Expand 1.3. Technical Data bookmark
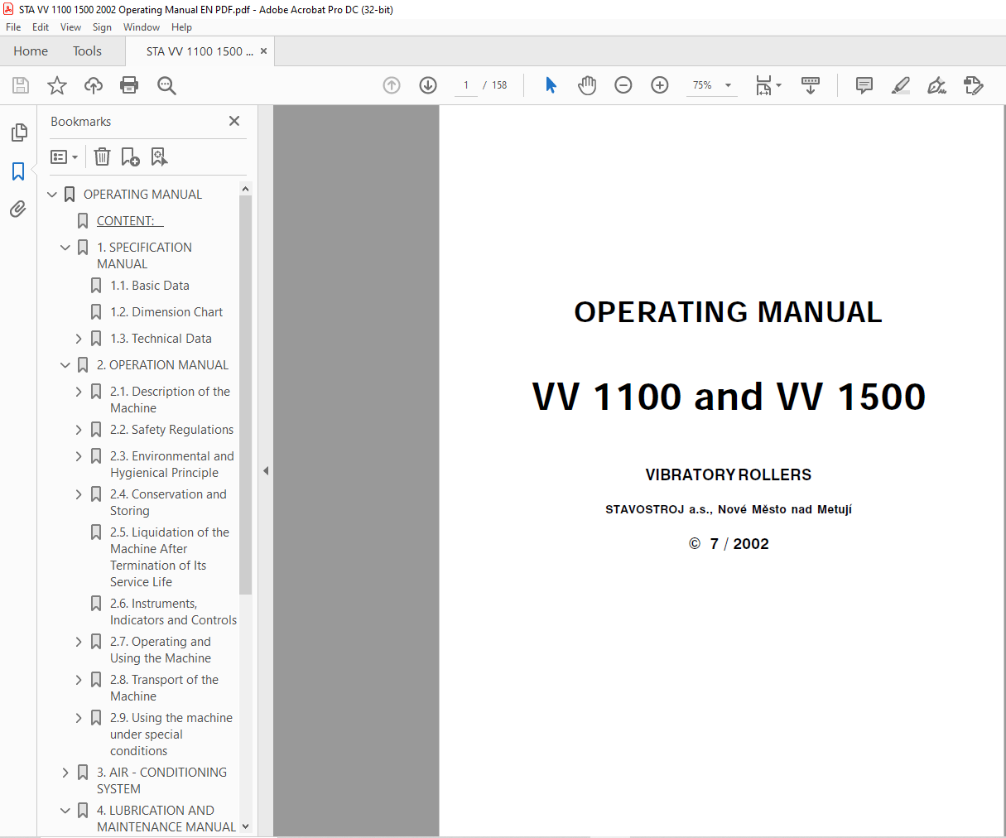This screenshot has width=1006, height=838. point(79,339)
